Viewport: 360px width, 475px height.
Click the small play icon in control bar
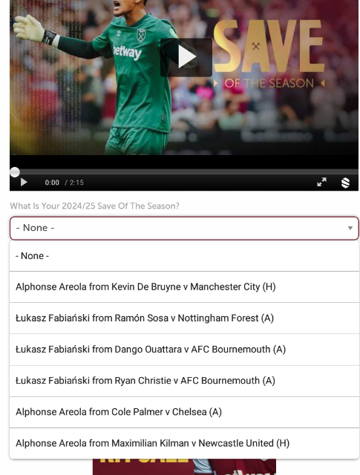pos(24,183)
